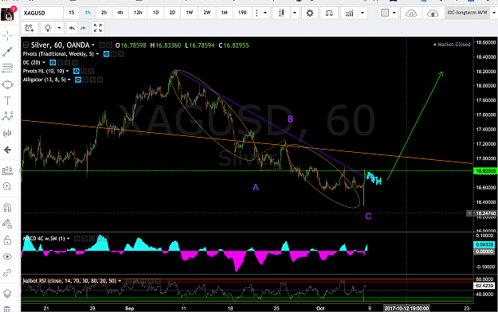
Task: Open the user profile avatar with notification
Action: pos(8,14)
